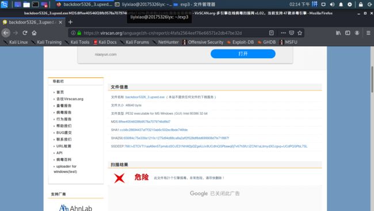Open uploader for windows(test) in the sidebar
The width and height of the screenshot is (374, 211).
[x=65, y=169]
